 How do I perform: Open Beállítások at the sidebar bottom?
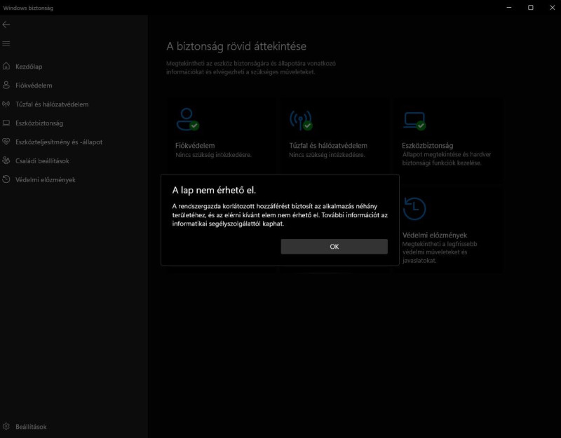click(31, 427)
